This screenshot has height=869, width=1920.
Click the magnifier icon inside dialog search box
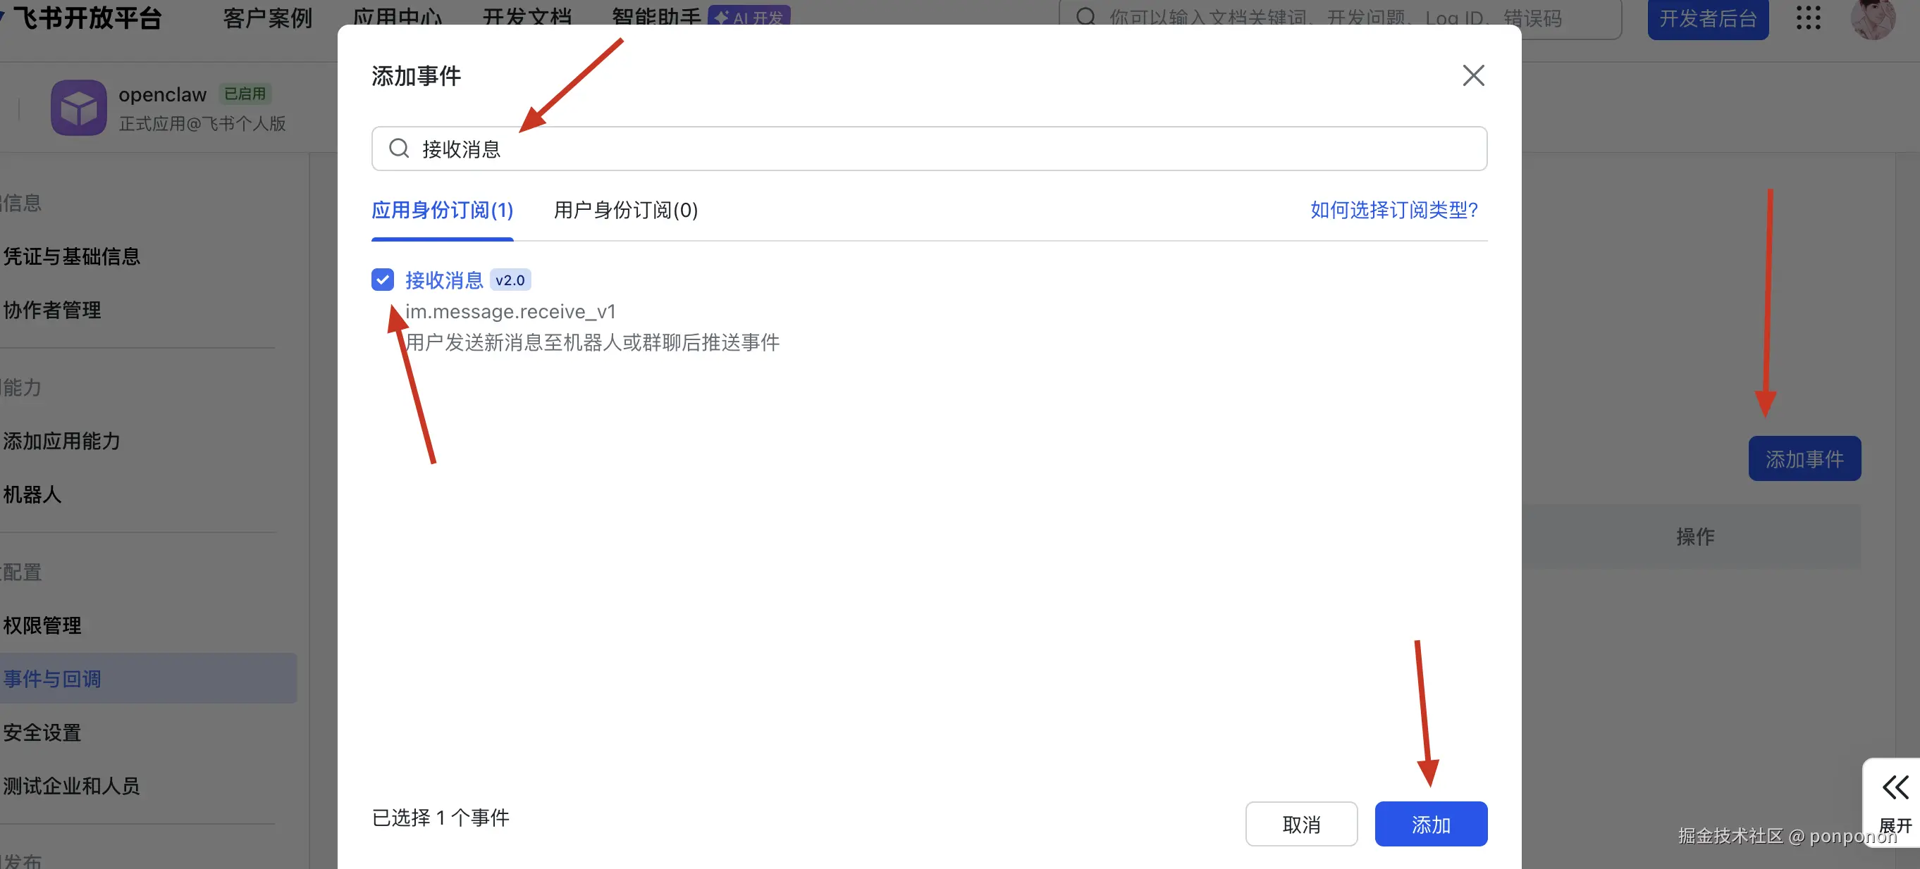click(399, 149)
